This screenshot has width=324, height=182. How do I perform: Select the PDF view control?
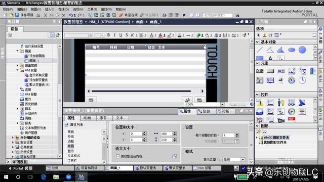coord(292,119)
